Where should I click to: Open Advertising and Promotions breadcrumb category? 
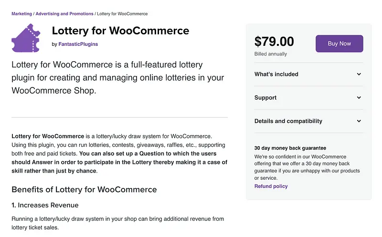(64, 14)
